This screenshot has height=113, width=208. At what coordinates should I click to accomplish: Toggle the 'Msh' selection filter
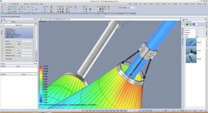118,111
